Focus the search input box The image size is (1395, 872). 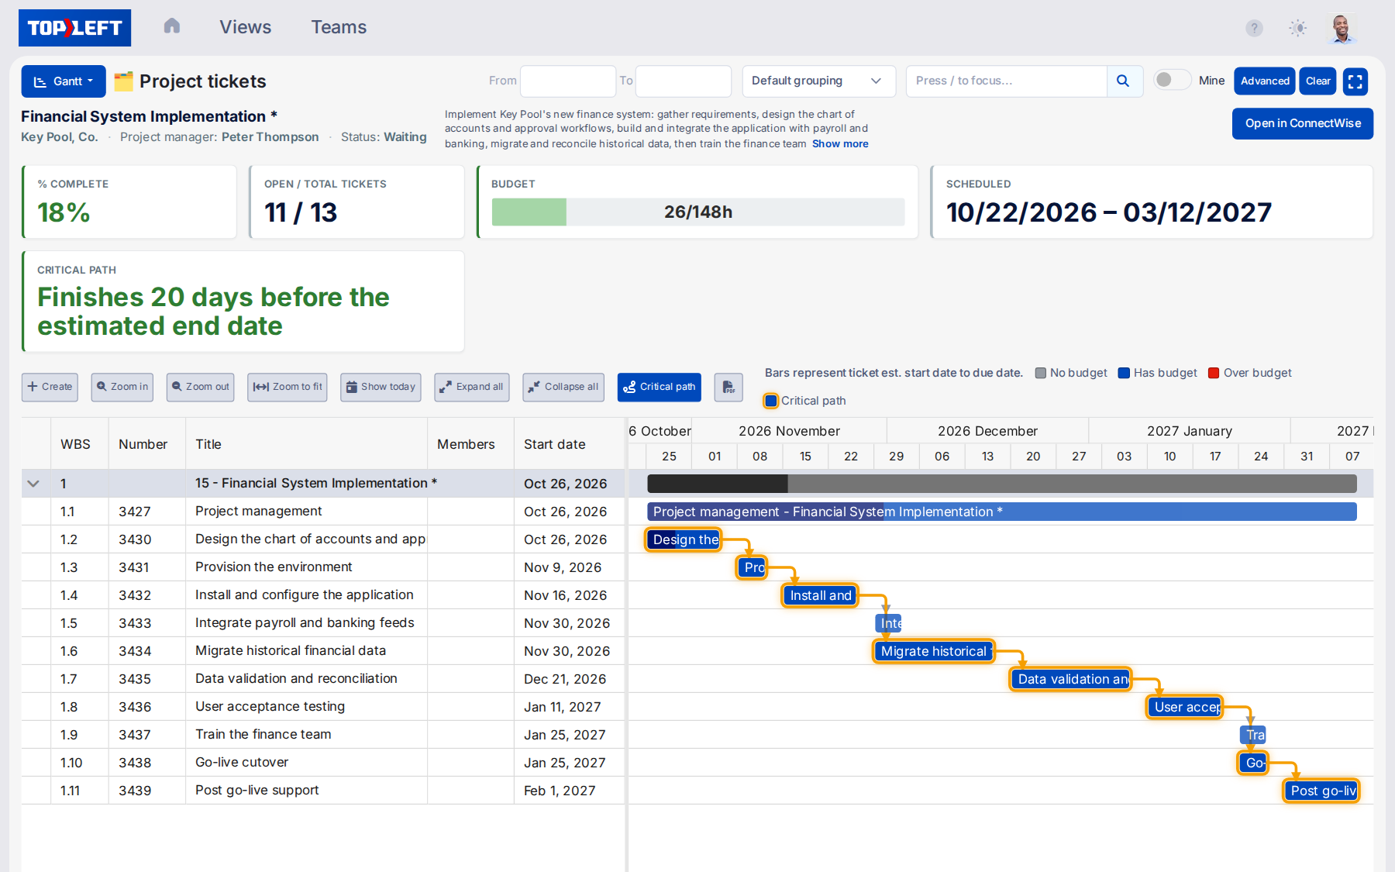click(1006, 81)
